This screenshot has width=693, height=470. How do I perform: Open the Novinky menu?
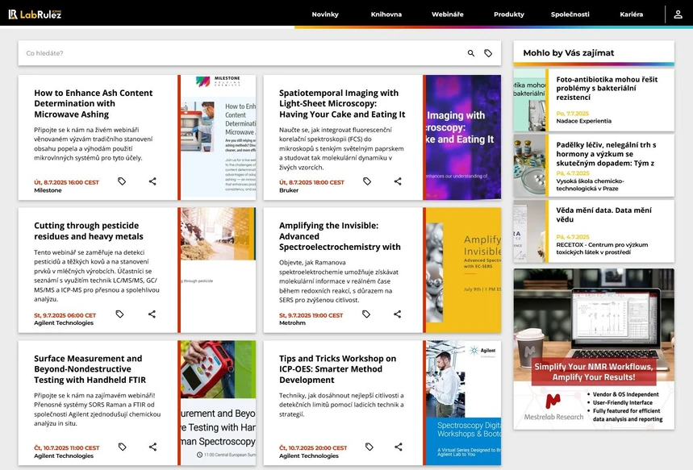325,15
